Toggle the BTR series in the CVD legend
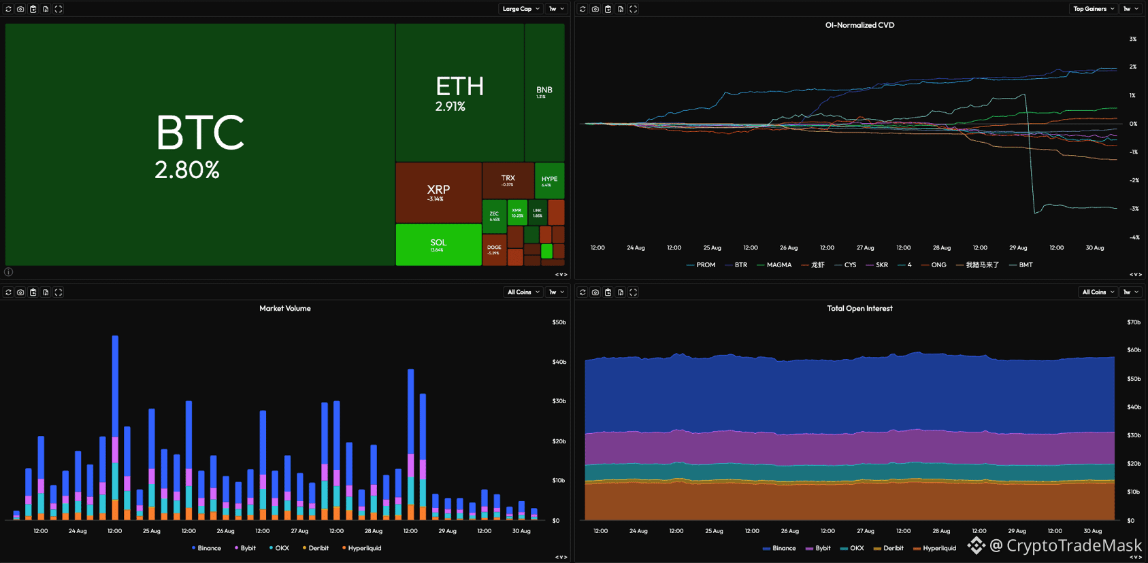Viewport: 1148px width, 563px height. [736, 265]
